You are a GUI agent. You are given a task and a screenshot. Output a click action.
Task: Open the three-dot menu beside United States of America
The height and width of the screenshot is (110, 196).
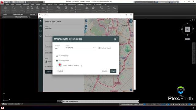pyautogui.click(x=81, y=66)
